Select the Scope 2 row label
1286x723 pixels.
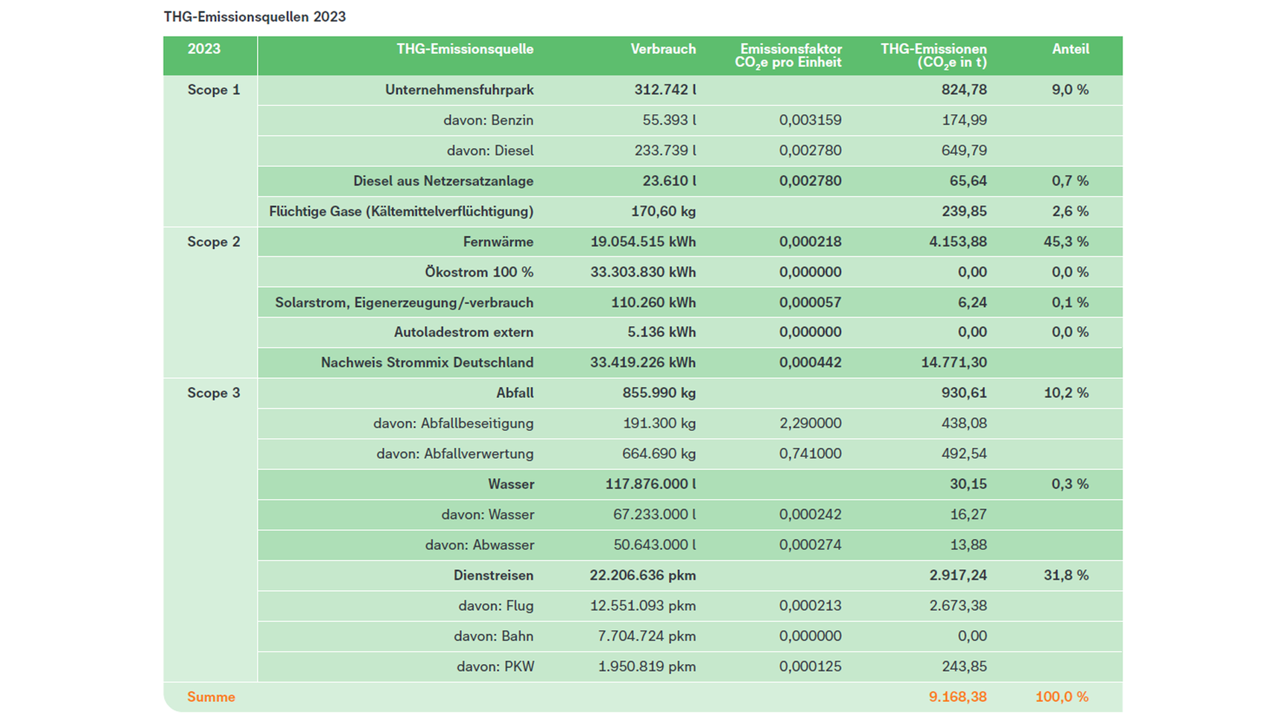tap(213, 242)
